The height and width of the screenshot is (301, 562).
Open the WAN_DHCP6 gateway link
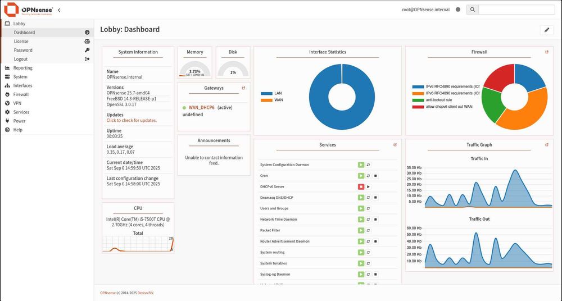pos(201,107)
